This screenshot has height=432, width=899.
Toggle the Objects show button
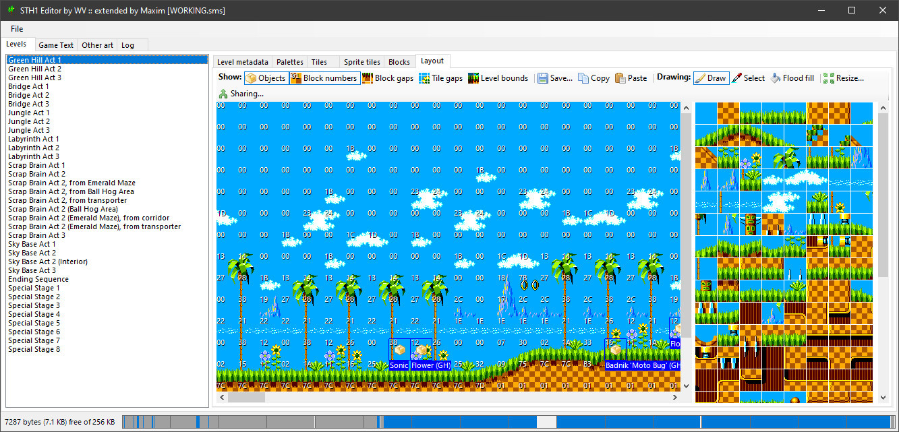266,78
